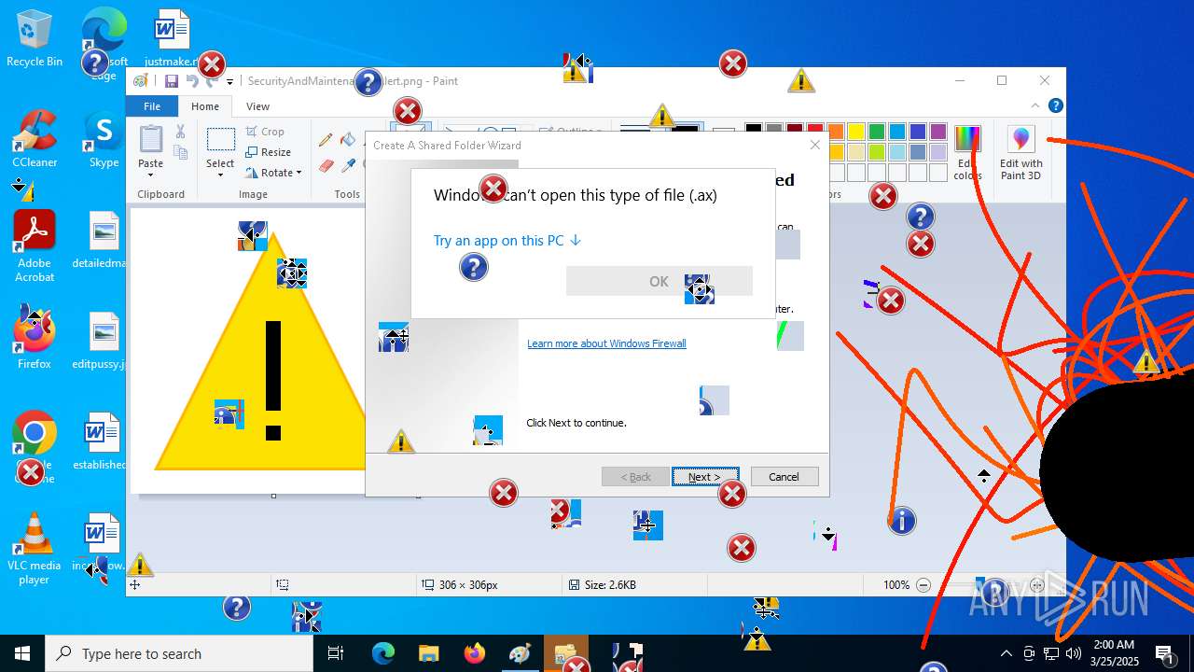Open the Adobe Acrobat desktop shortcut
This screenshot has width=1194, height=672.
[x=35, y=245]
